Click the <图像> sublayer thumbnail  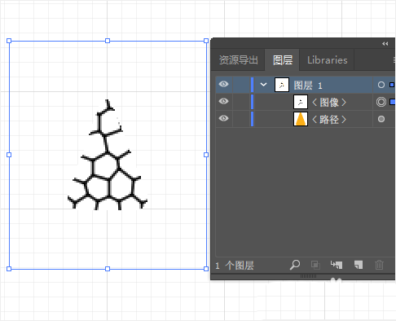point(301,102)
